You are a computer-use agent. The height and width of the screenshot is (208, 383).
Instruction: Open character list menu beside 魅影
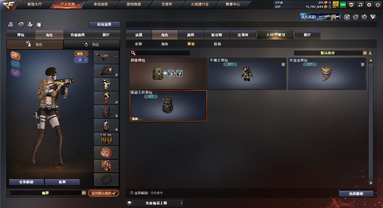click(x=84, y=193)
